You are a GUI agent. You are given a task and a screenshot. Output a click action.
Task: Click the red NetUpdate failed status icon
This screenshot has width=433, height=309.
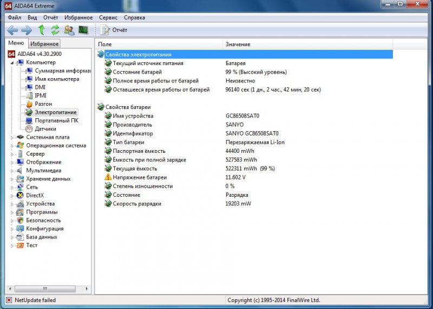tap(9, 300)
